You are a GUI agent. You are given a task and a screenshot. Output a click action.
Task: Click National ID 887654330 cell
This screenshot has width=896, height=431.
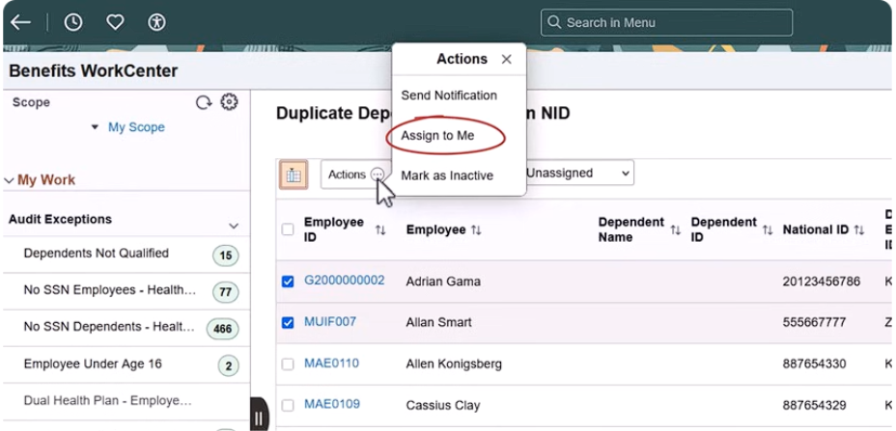[x=814, y=364]
